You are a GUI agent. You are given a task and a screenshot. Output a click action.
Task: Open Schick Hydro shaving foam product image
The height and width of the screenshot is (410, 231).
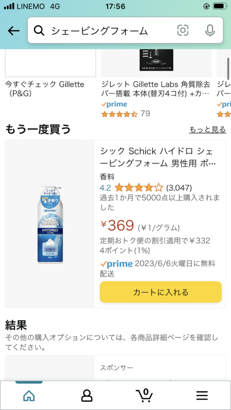(x=50, y=224)
